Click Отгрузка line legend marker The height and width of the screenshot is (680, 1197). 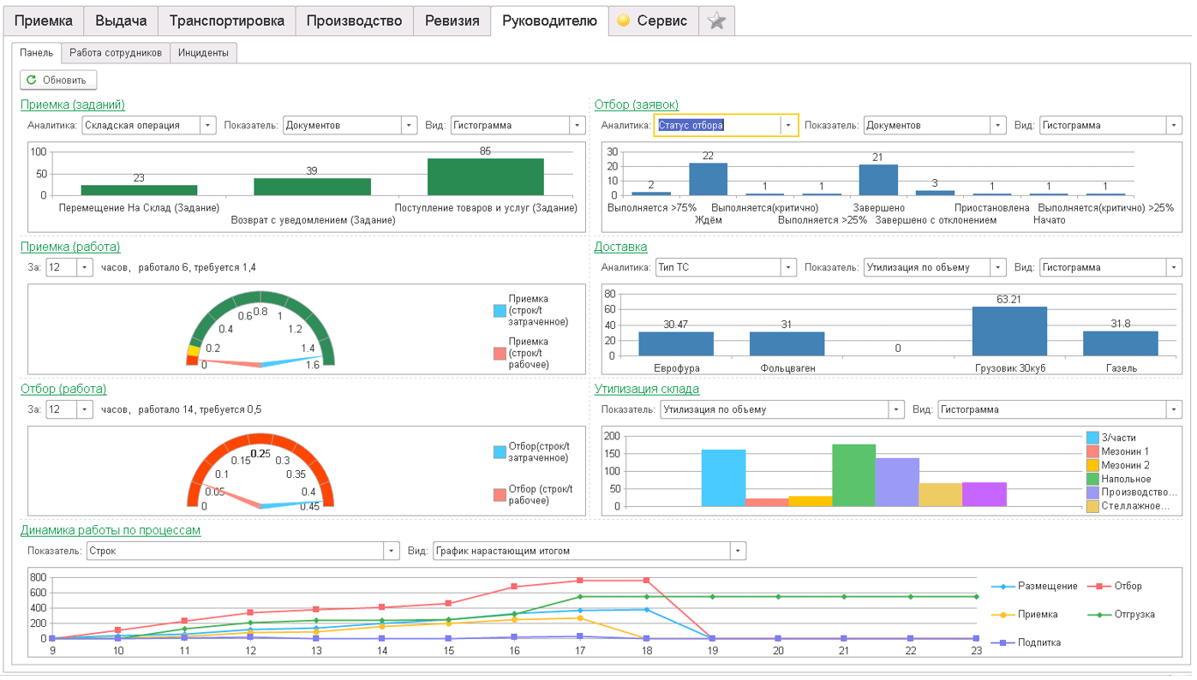point(1098,614)
